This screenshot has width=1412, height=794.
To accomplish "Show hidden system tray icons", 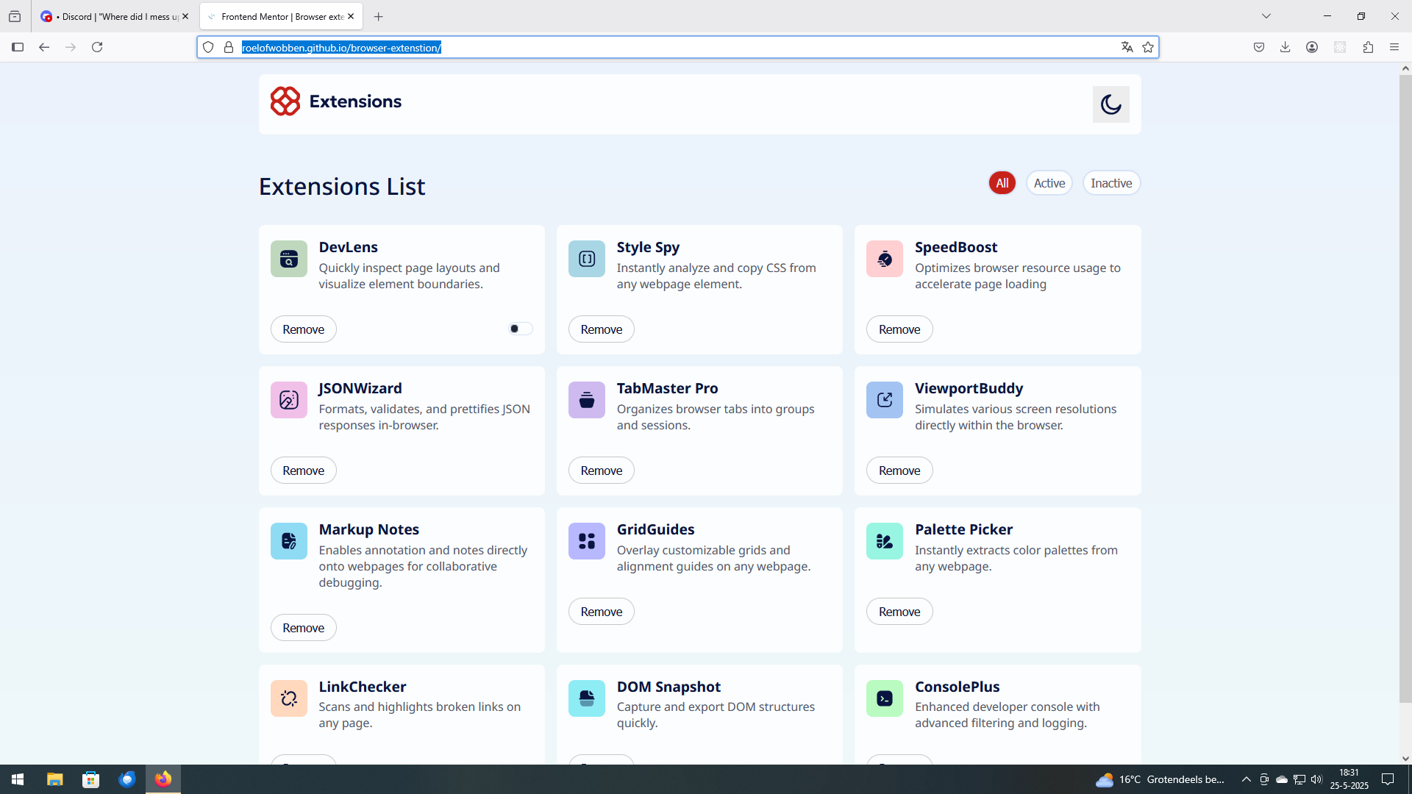I will [1246, 779].
